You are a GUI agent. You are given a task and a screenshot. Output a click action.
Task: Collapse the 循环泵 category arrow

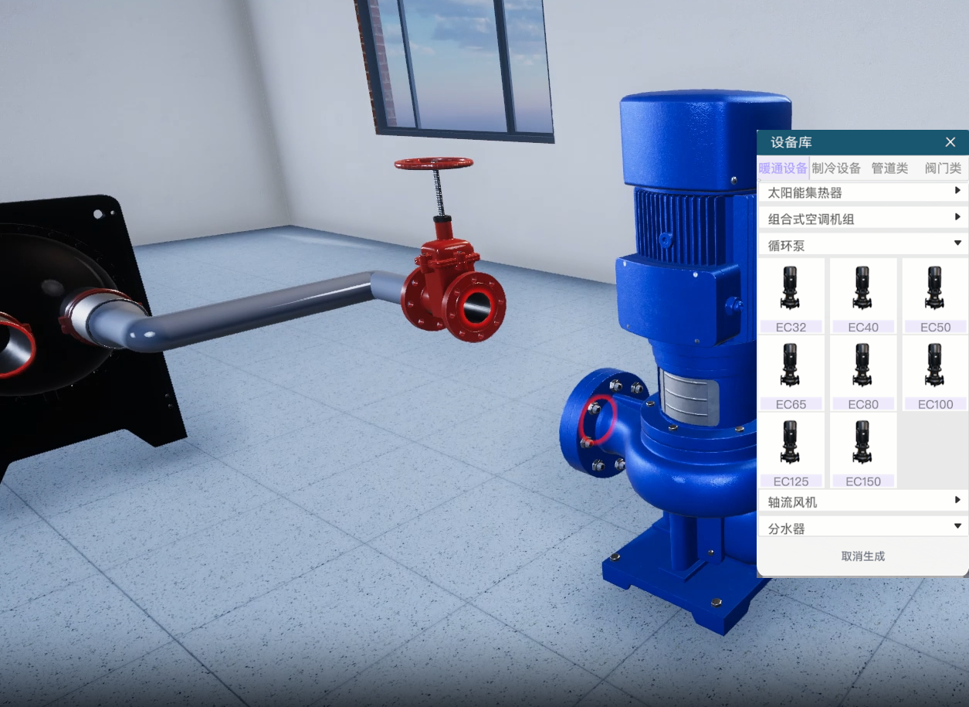957,243
